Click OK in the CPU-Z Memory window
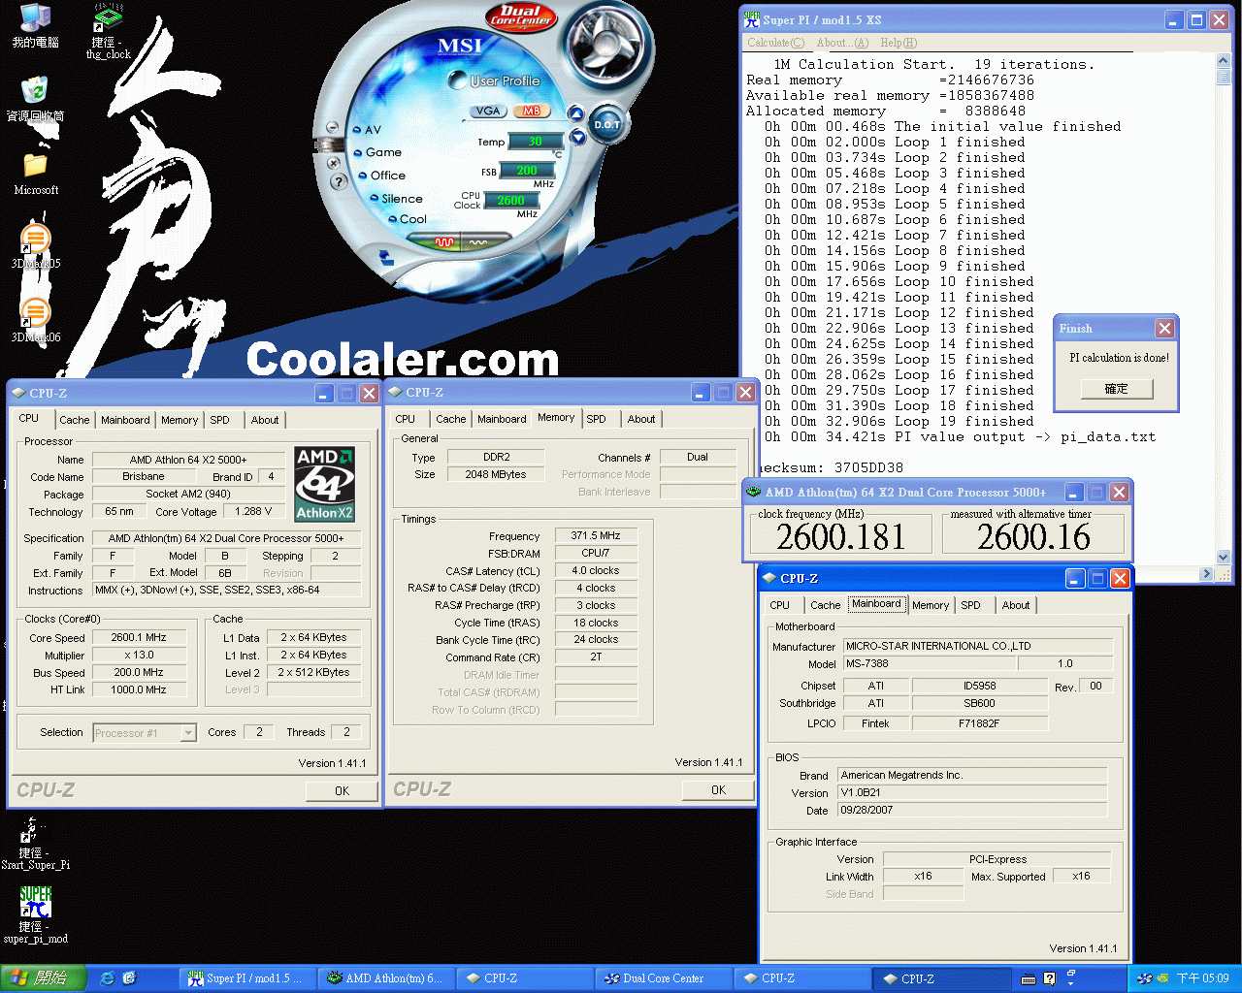1242x993 pixels. 718,790
